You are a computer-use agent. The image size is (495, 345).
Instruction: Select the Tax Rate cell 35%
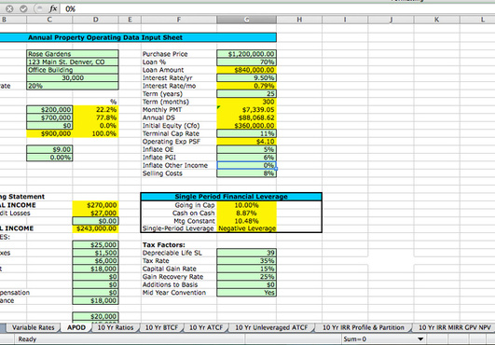coord(246,261)
